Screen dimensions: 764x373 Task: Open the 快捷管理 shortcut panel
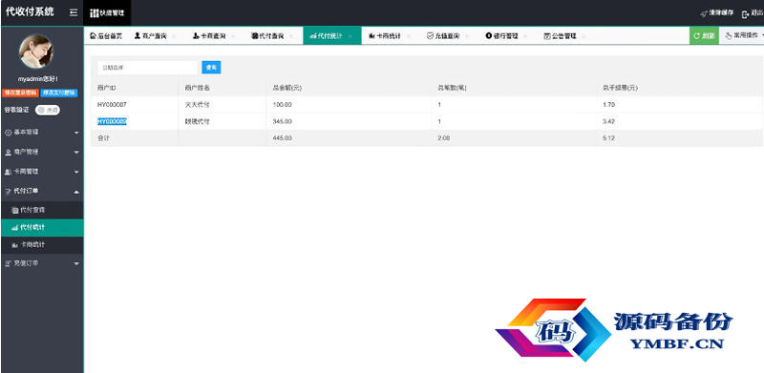coord(107,13)
